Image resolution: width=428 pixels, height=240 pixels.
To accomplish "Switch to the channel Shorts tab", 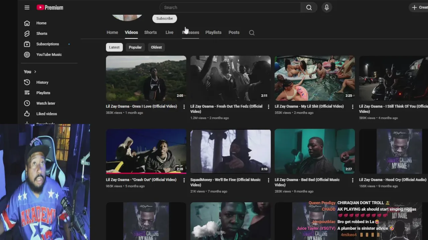I will pos(150,32).
